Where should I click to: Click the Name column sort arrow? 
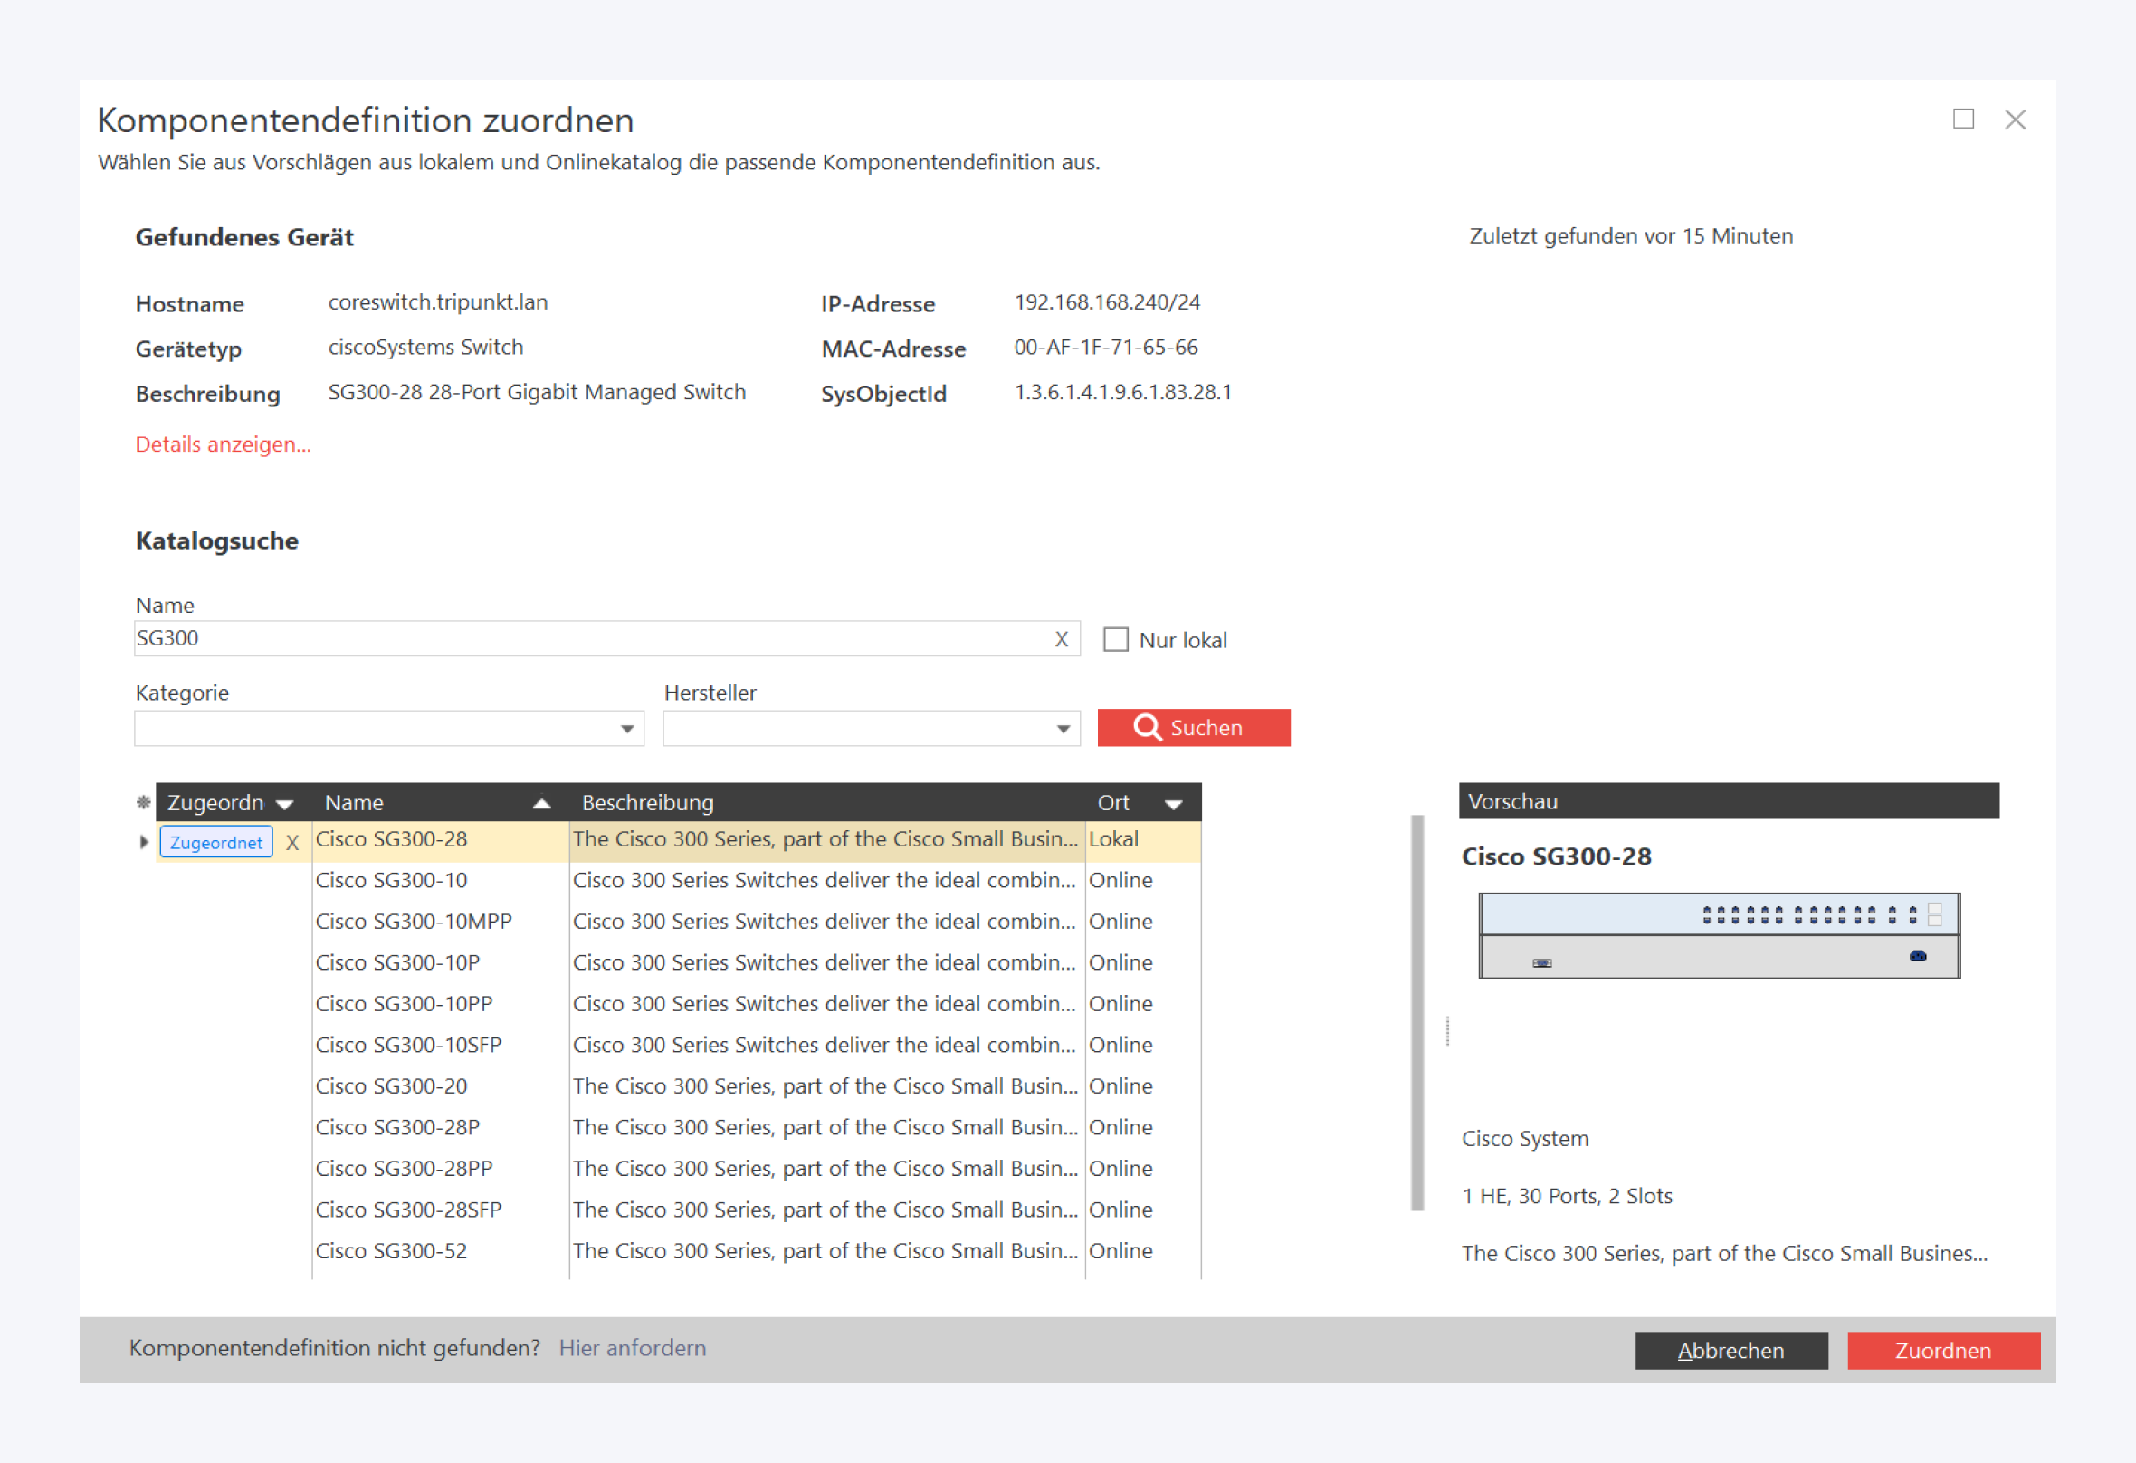pos(541,803)
